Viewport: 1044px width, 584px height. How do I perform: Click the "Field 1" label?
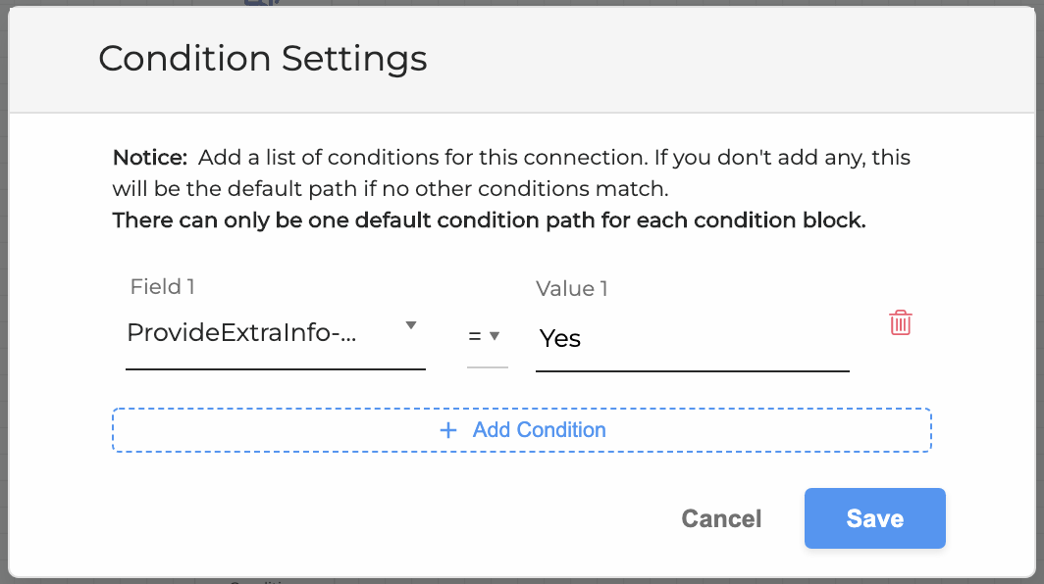pos(163,286)
